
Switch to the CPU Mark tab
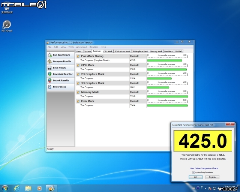108,51
